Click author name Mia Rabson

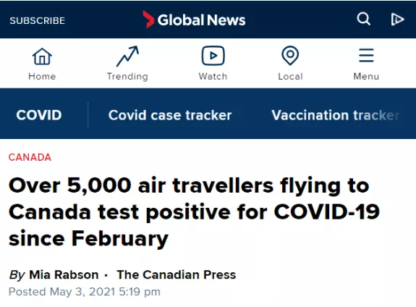tap(64, 274)
